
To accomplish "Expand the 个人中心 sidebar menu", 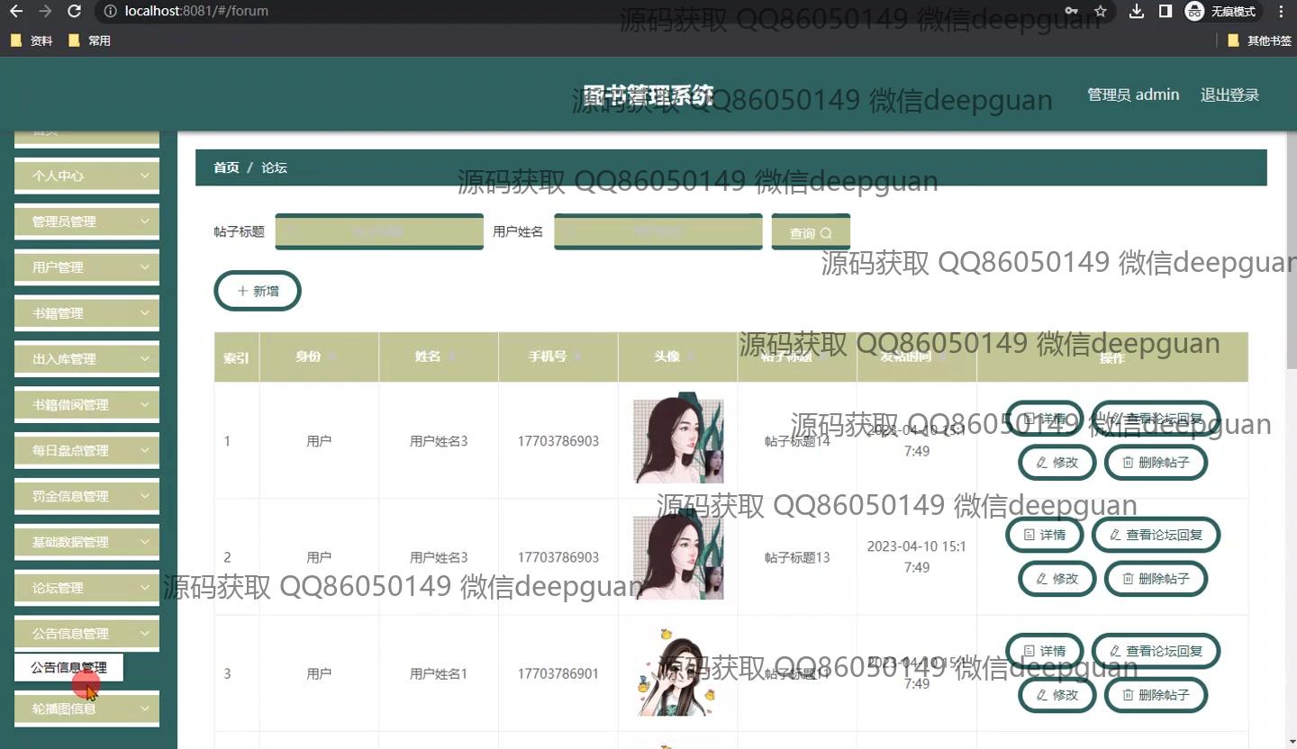I will [x=86, y=176].
